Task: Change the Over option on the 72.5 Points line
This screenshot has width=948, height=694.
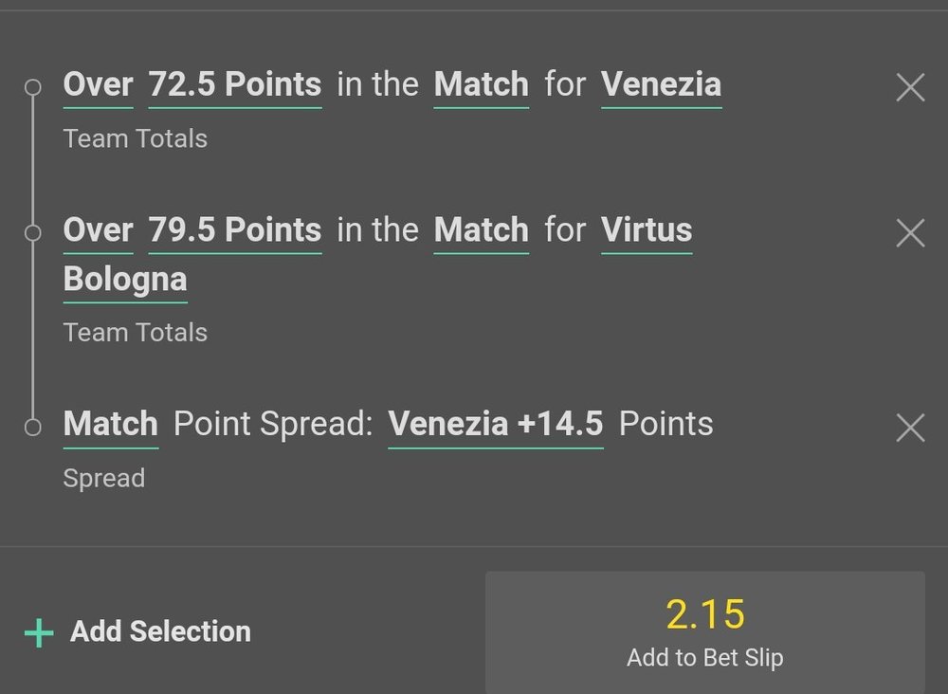Action: pos(98,85)
